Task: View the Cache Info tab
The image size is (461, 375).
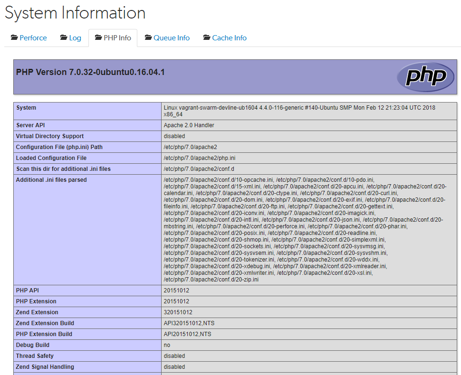Action: [229, 37]
